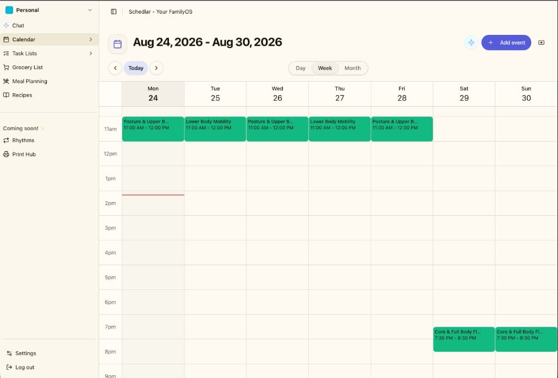Click the Add event button
This screenshot has height=378, width=558.
point(506,42)
